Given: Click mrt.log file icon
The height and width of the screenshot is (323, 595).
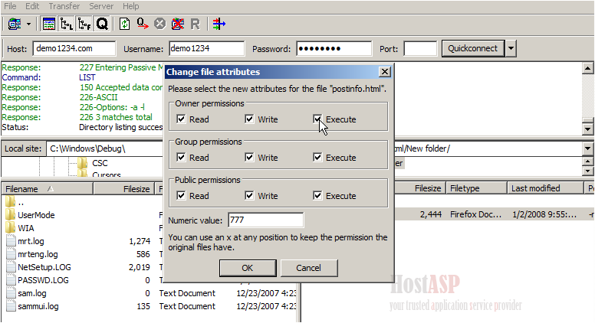Looking at the screenshot, I should tap(11, 241).
